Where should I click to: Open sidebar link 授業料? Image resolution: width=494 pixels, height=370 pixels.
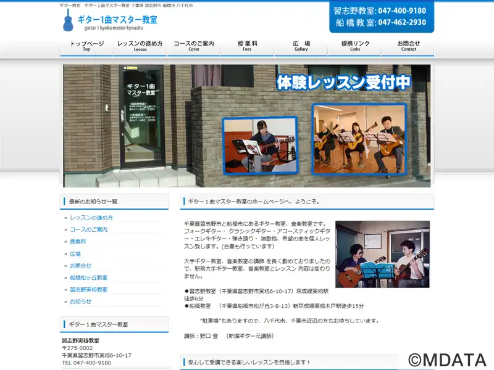tap(78, 241)
